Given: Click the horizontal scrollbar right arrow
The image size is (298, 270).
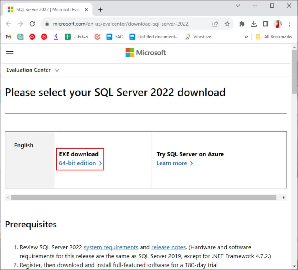Looking at the screenshot, I should (x=284, y=197).
